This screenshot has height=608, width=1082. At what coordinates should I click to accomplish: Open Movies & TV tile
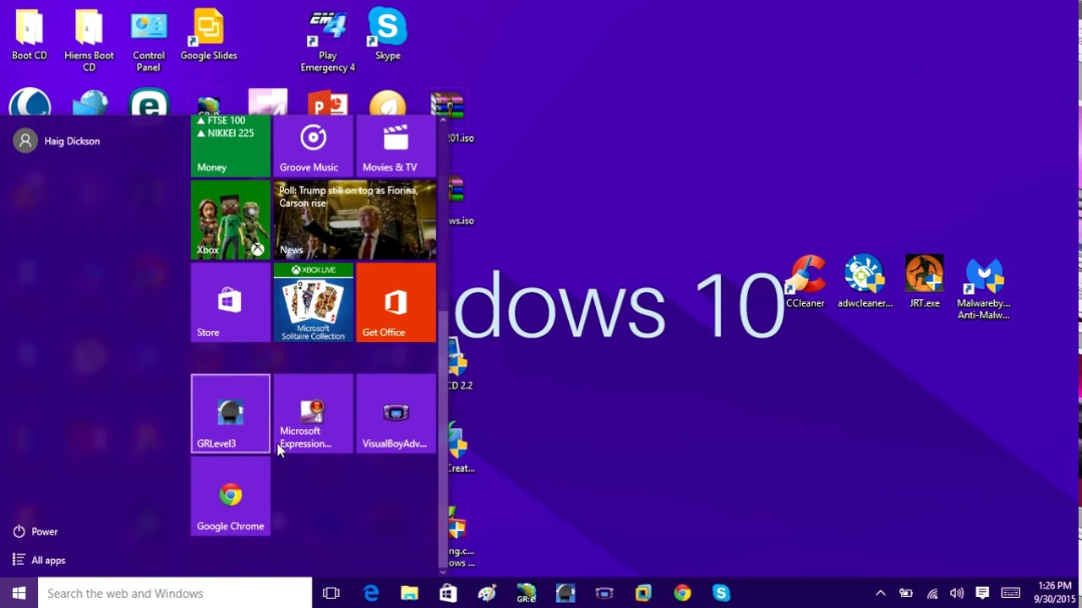[396, 146]
